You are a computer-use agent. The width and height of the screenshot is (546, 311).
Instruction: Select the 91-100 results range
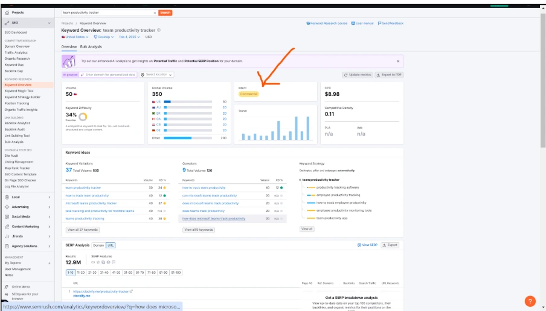tap(176, 273)
